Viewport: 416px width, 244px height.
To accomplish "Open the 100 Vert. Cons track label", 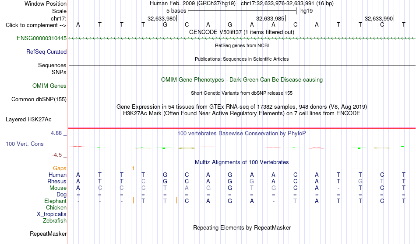I will (x=25, y=144).
